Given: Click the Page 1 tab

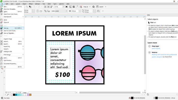Looking at the screenshot, I should pyautogui.click(x=25, y=93).
